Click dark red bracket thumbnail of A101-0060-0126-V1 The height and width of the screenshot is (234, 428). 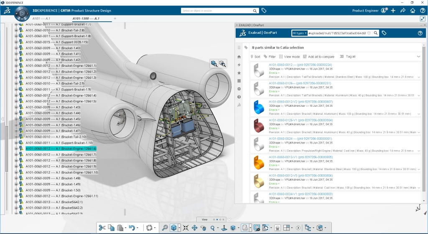click(259, 126)
